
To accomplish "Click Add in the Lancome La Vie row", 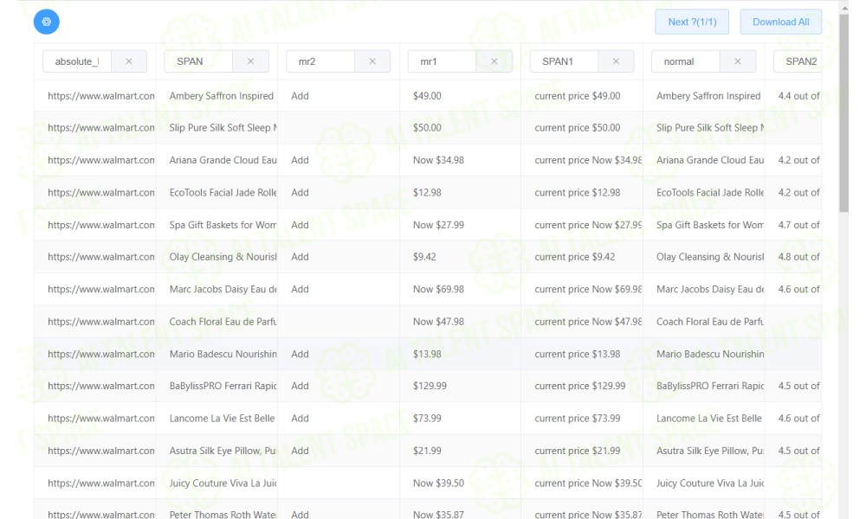I will (300, 419).
